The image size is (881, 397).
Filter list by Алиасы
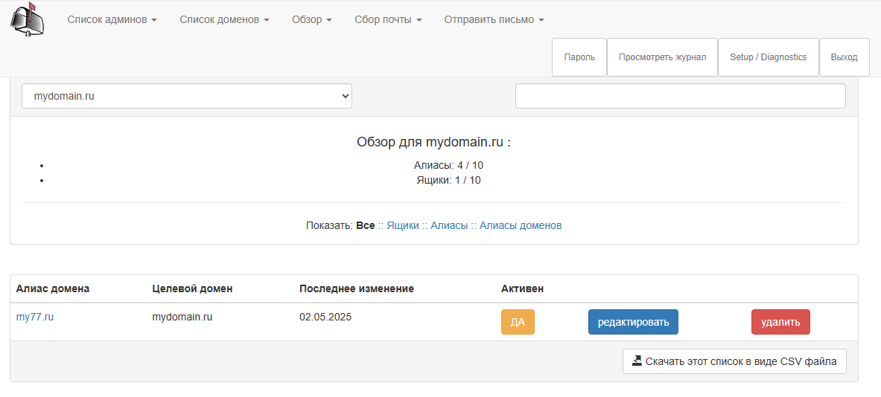tap(449, 225)
